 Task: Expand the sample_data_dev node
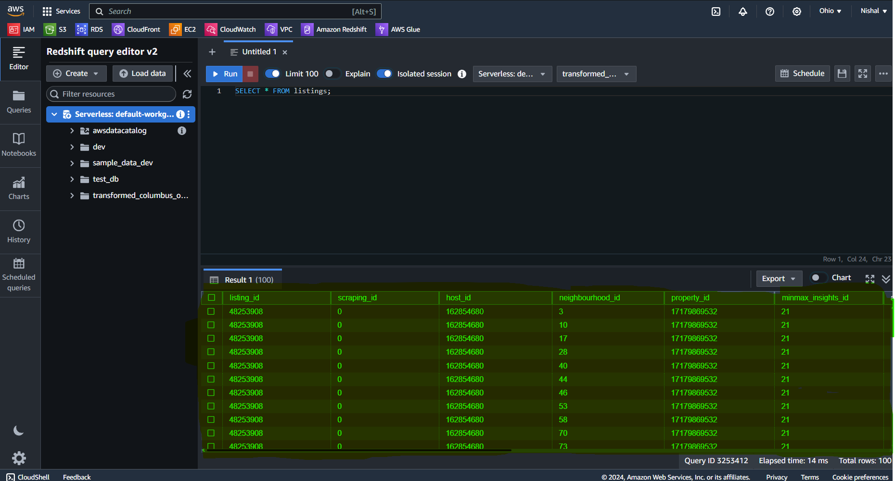pos(72,163)
